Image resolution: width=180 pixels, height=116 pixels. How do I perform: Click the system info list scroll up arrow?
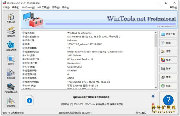[156, 33]
